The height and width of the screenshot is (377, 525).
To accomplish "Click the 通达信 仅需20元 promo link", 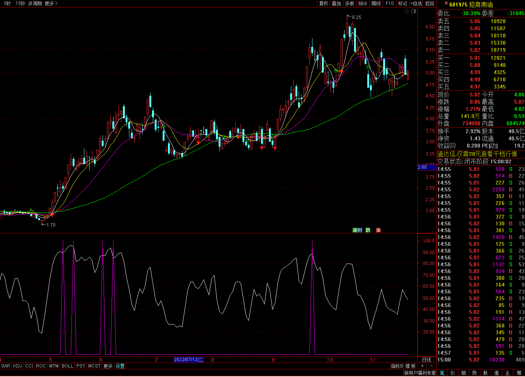I will [x=477, y=154].
